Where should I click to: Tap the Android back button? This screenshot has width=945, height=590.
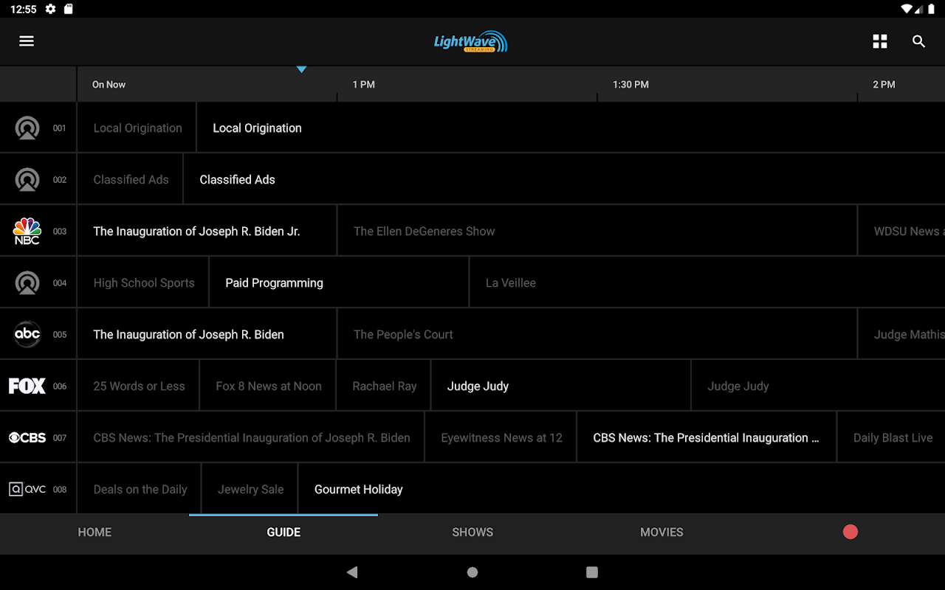pyautogui.click(x=352, y=572)
